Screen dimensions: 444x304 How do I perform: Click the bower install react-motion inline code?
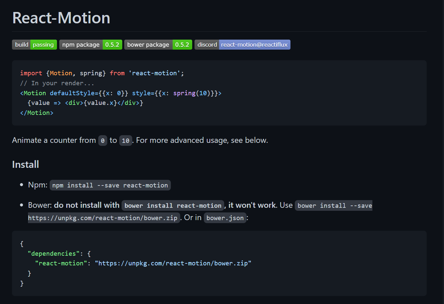[x=173, y=205]
